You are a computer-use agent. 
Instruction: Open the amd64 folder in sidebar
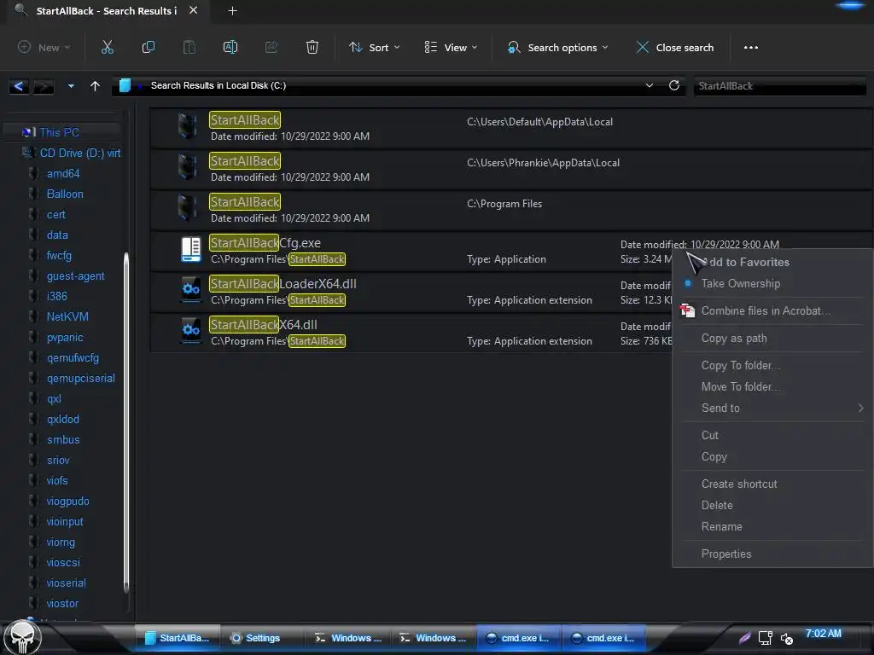tap(63, 173)
